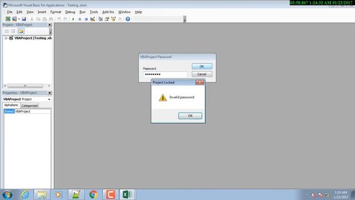Screen dimensions: 355x200
Task: Click the Save toolbar icon
Action: (24, 19)
